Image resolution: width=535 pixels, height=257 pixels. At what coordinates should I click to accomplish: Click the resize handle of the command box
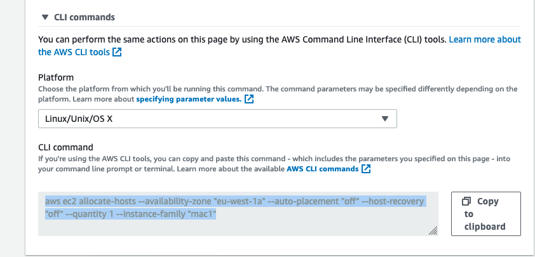(433, 231)
